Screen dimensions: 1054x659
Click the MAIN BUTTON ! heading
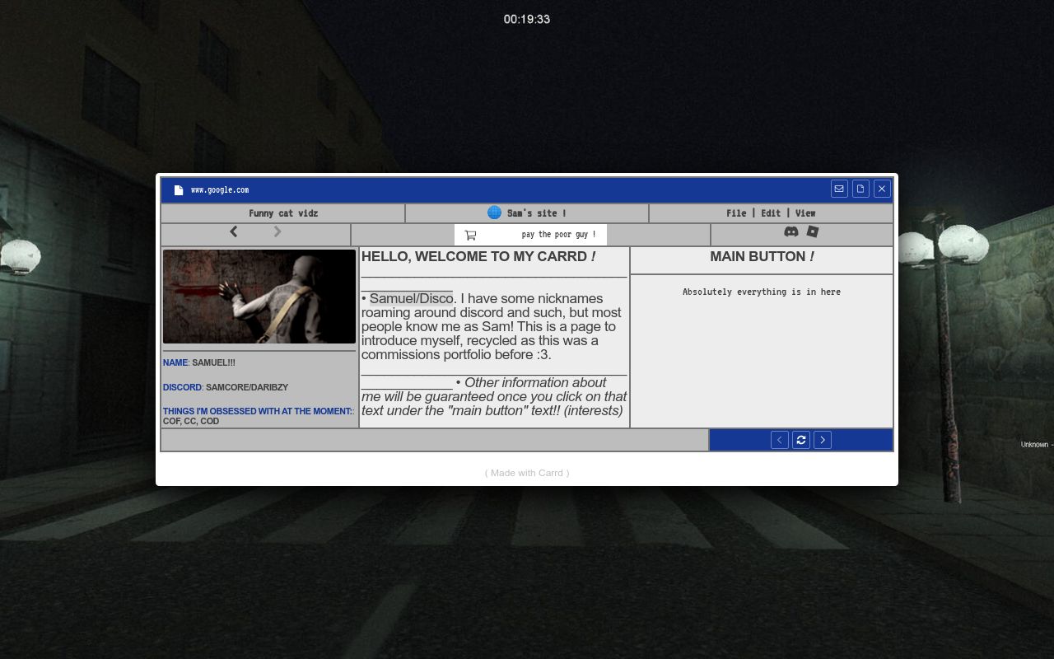[x=762, y=257]
